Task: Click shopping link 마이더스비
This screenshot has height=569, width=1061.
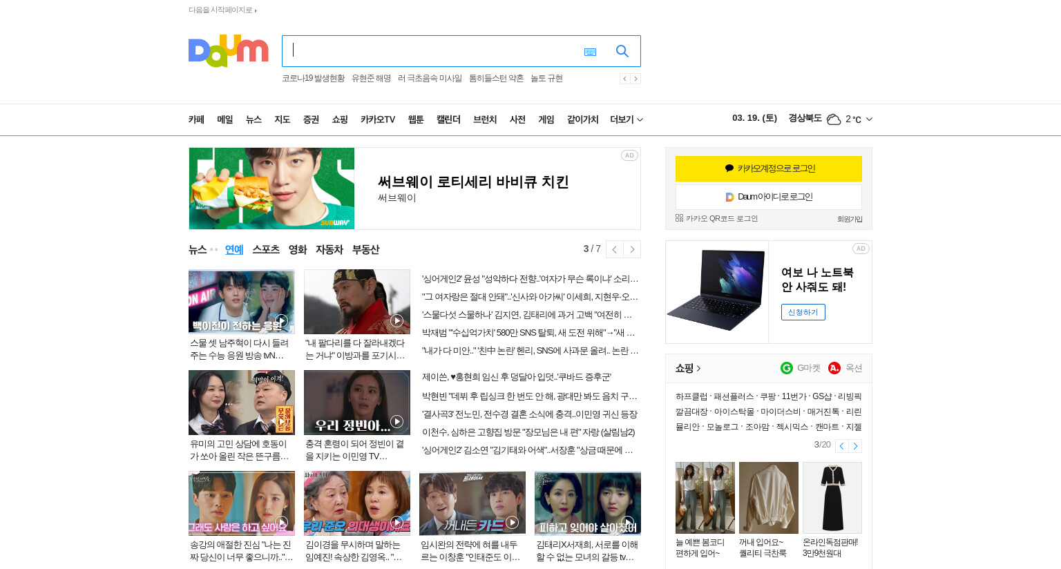Action: [781, 412]
